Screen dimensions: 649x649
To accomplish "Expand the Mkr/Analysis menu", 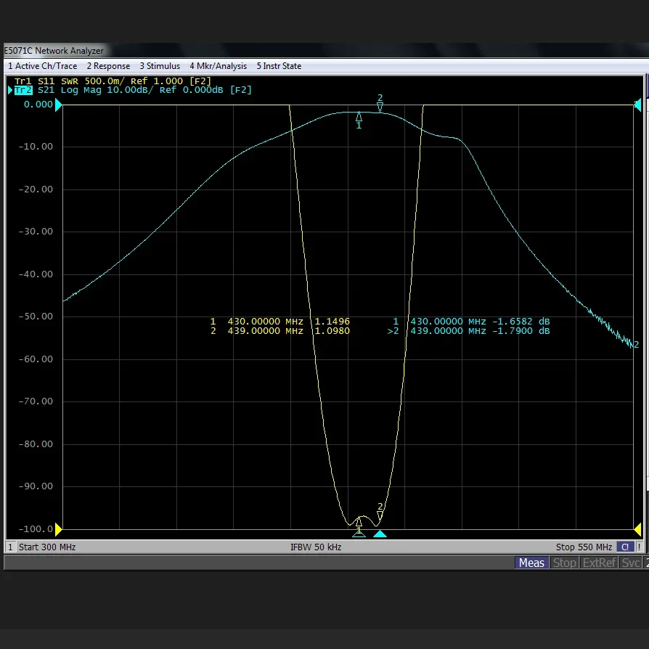I will [218, 66].
